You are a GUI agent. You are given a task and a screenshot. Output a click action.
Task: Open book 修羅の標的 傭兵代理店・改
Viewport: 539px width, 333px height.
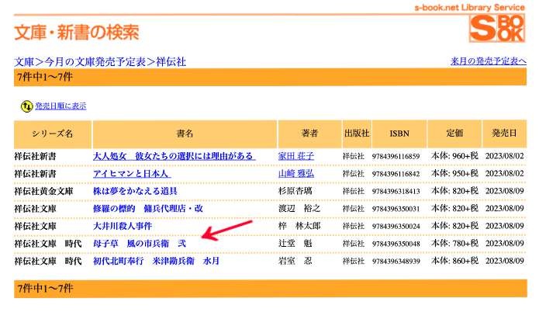click(x=147, y=209)
